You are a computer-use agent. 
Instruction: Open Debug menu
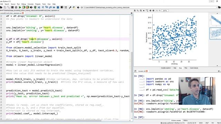pyautogui.click(x=23, y=4)
